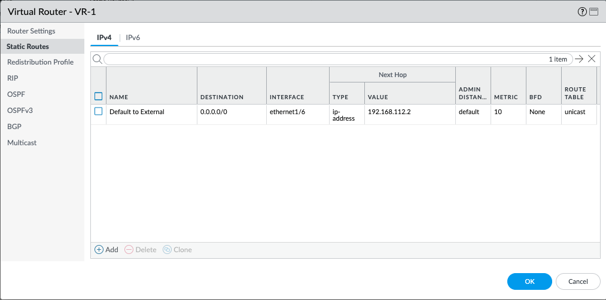Click the Clone route button
Viewport: 606px width, 300px height.
[177, 250]
